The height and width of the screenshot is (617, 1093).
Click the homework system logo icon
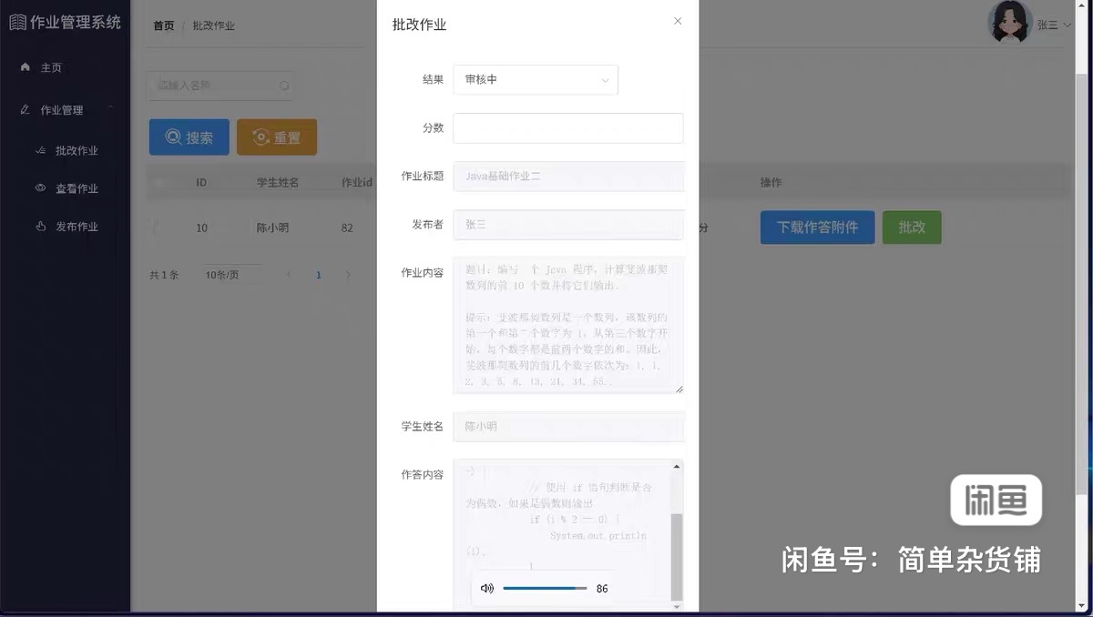click(17, 22)
